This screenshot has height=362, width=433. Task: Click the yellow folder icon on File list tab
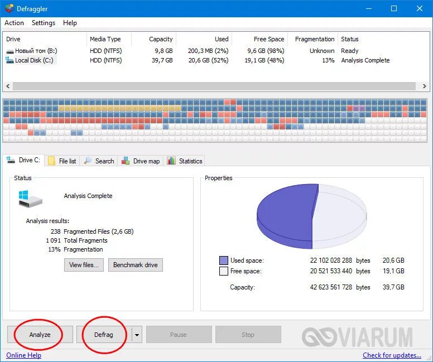pyautogui.click(x=52, y=161)
